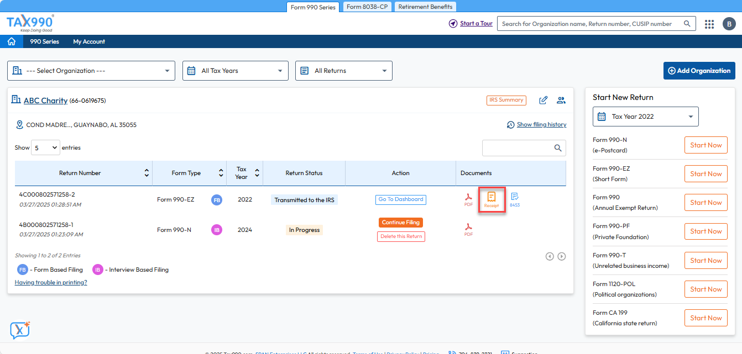Sort by Return Number column arrows
The width and height of the screenshot is (742, 354).
click(x=147, y=173)
